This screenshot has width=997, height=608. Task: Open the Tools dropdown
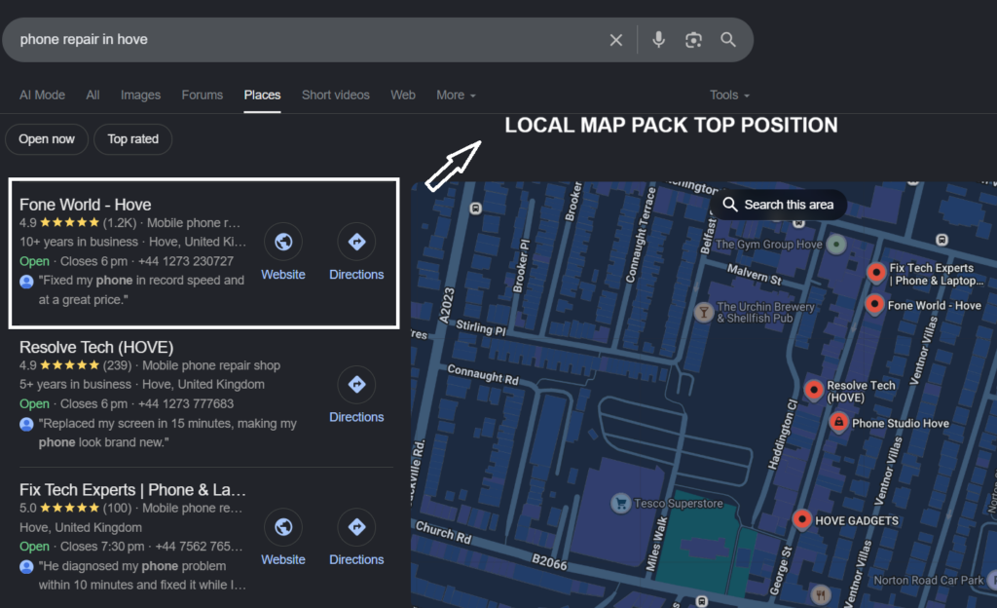(x=729, y=95)
